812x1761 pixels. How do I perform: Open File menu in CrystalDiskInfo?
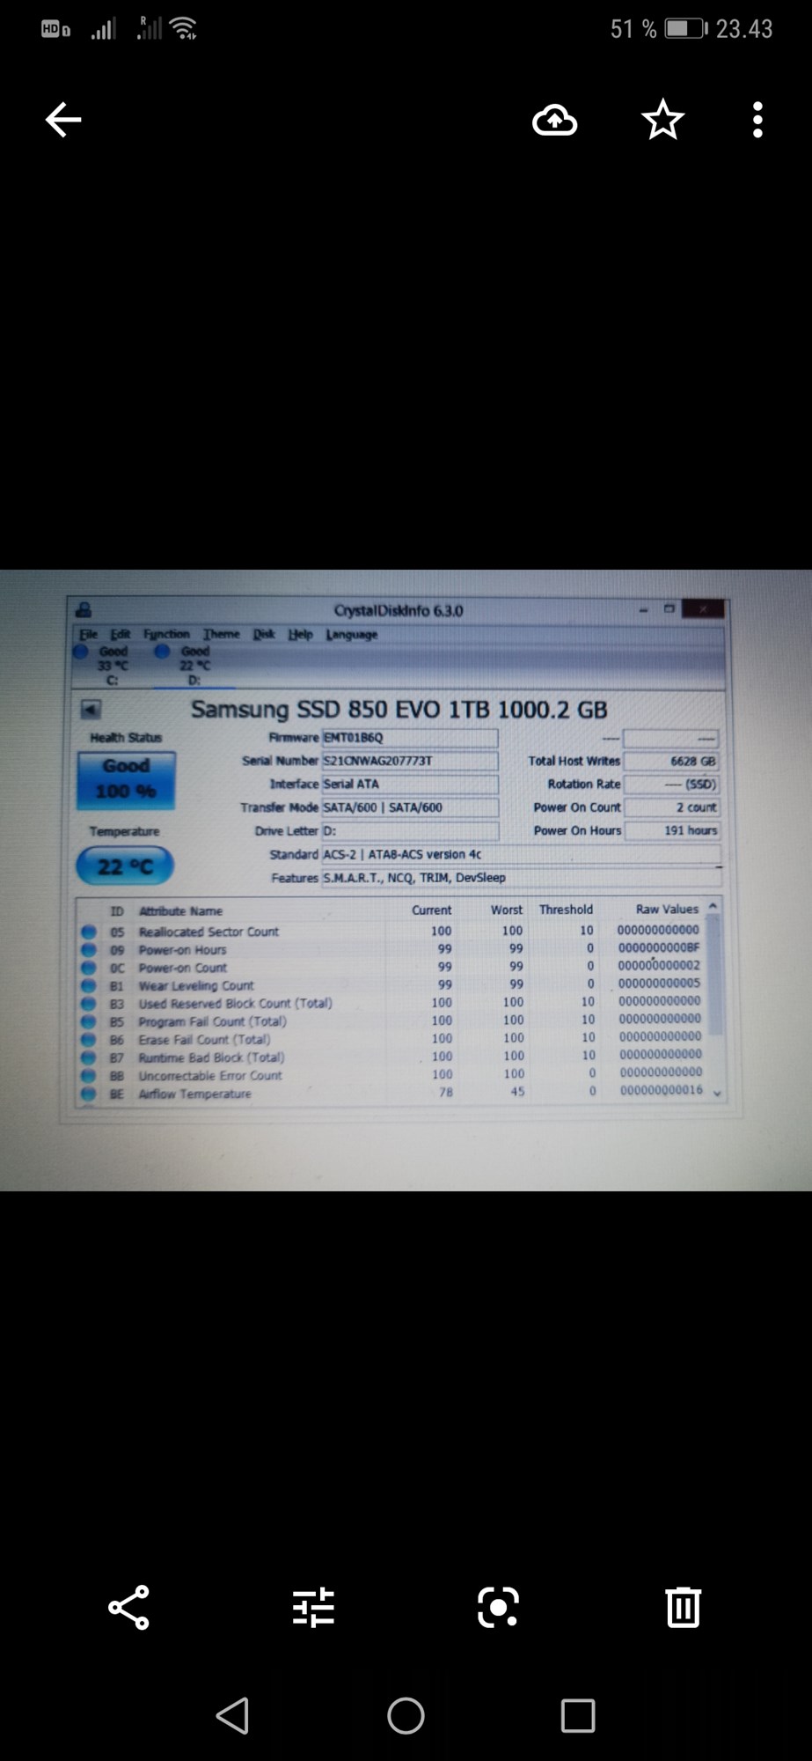88,634
